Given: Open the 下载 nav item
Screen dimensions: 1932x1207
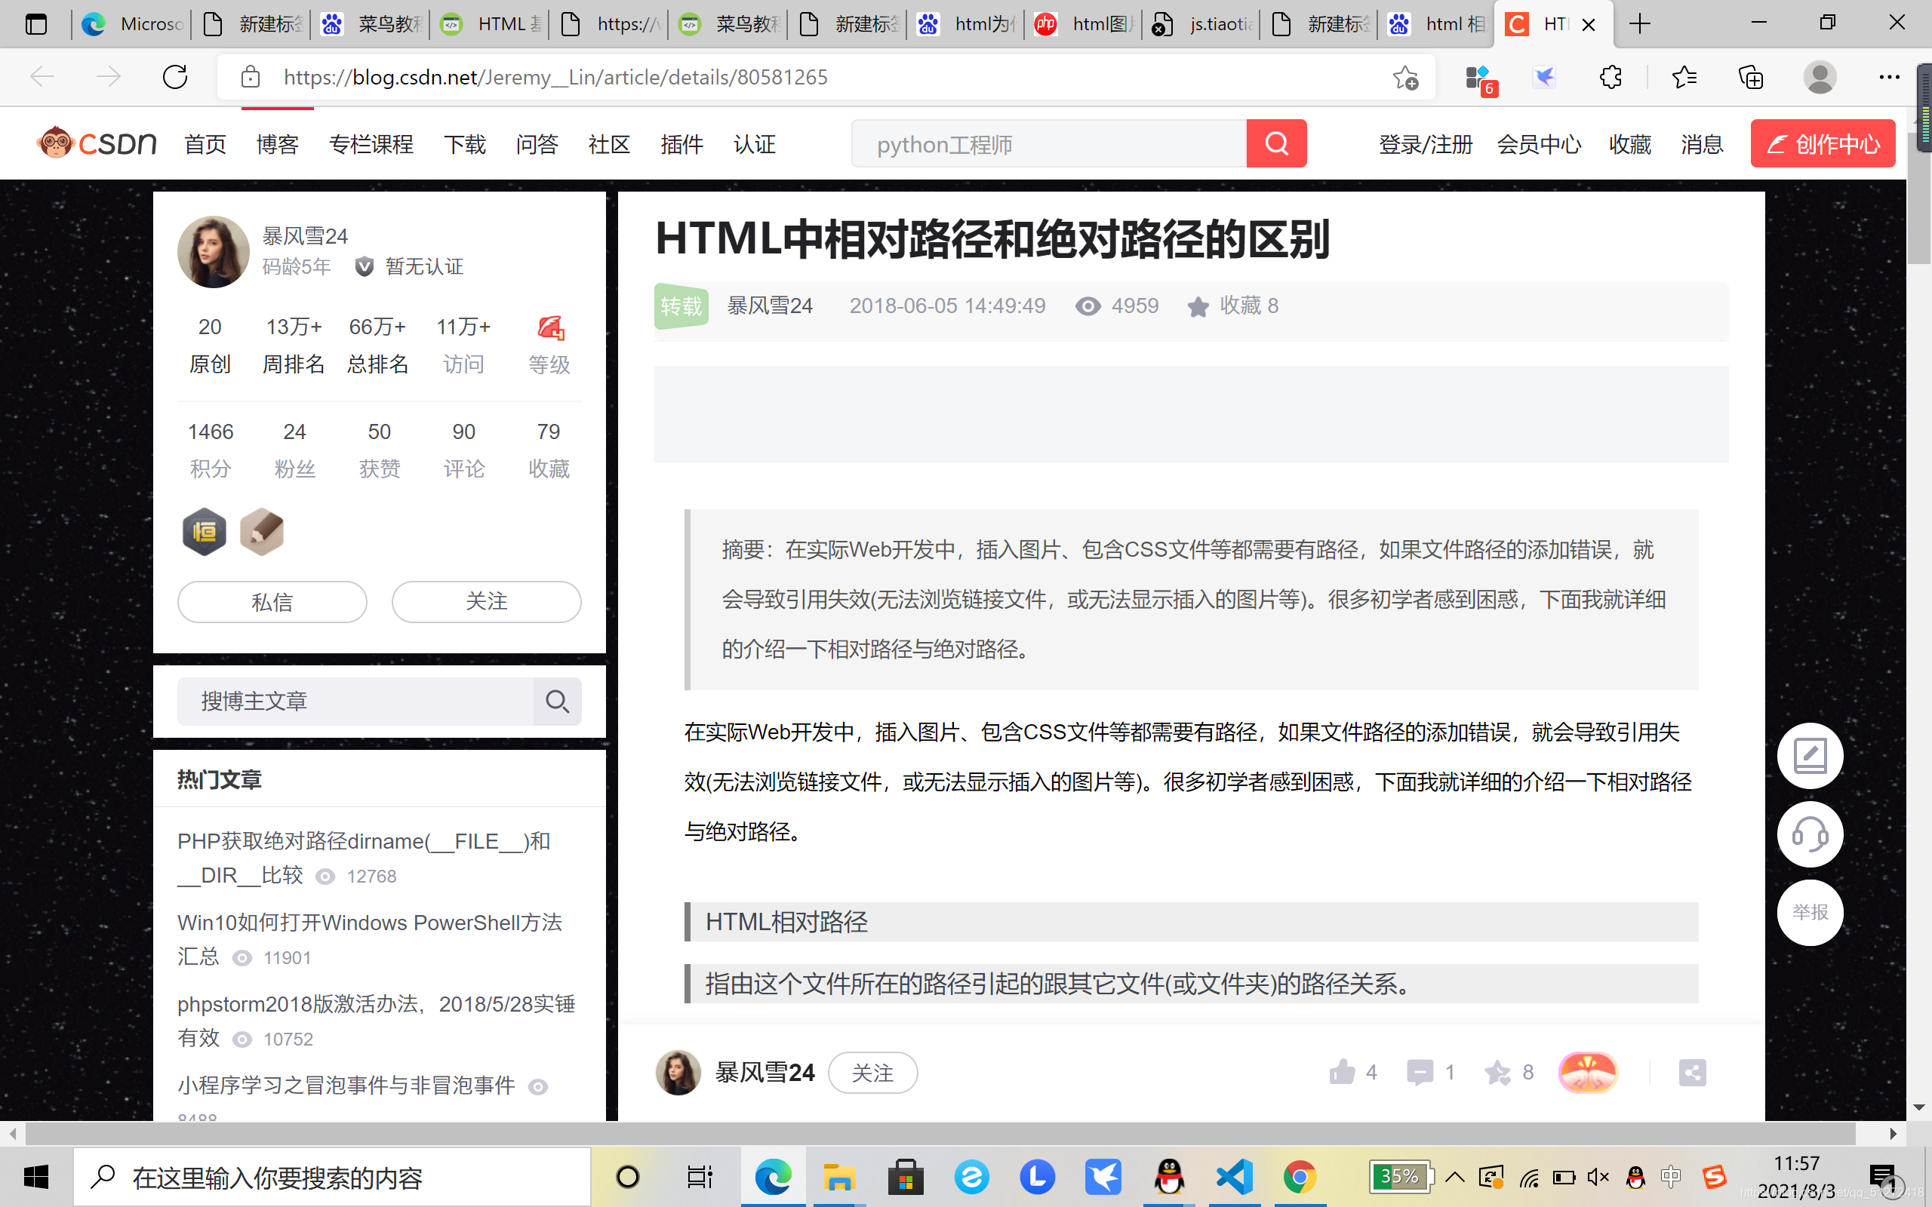Looking at the screenshot, I should point(465,145).
